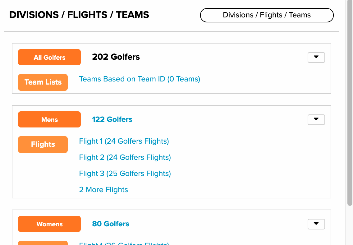Open the 80 Golfers link
This screenshot has width=353, height=245.
coord(111,224)
